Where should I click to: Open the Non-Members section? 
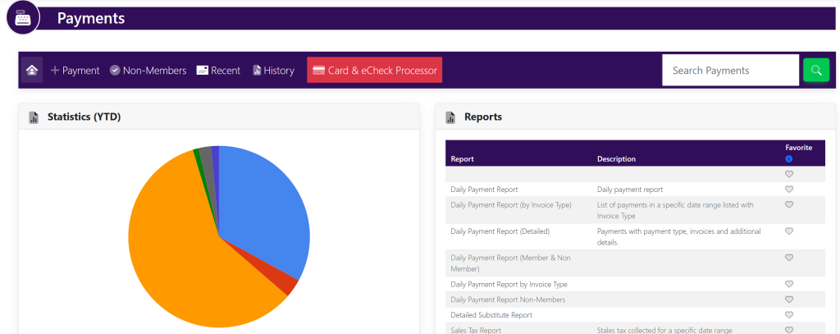(148, 71)
